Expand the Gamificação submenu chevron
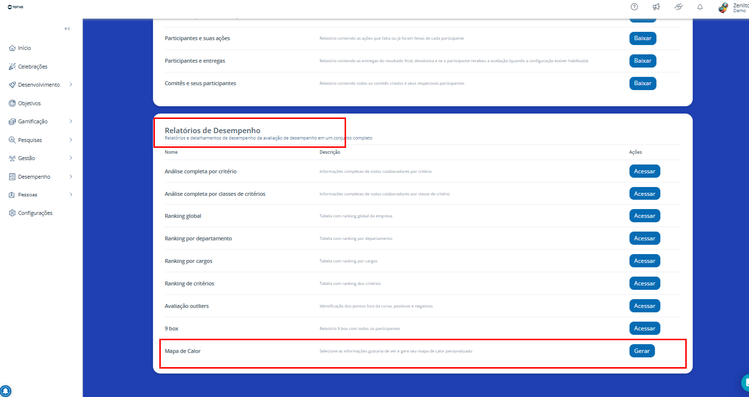This screenshot has height=397, width=749. coord(71,121)
